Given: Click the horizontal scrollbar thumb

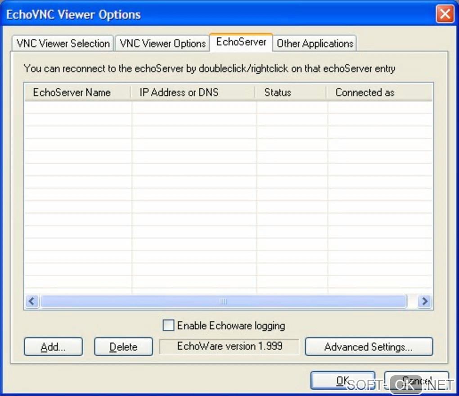Looking at the screenshot, I should click(x=224, y=301).
